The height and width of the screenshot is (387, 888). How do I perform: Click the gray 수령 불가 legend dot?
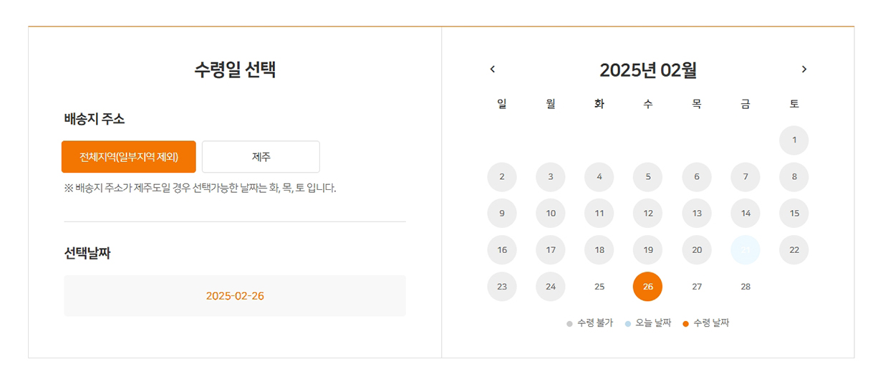point(569,324)
